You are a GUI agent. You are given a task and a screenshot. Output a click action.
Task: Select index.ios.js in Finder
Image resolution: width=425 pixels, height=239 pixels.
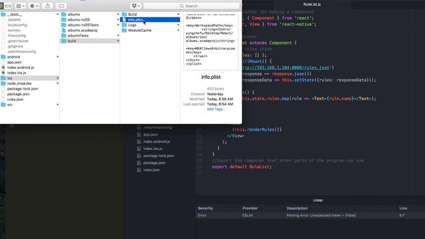(17, 73)
